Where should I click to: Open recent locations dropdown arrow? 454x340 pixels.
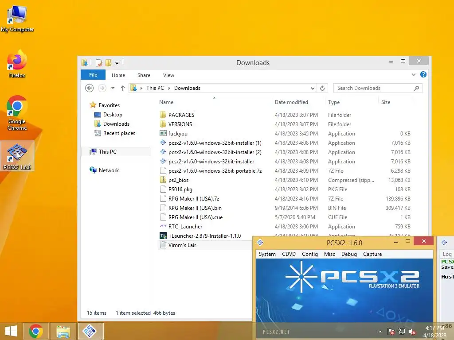(113, 88)
